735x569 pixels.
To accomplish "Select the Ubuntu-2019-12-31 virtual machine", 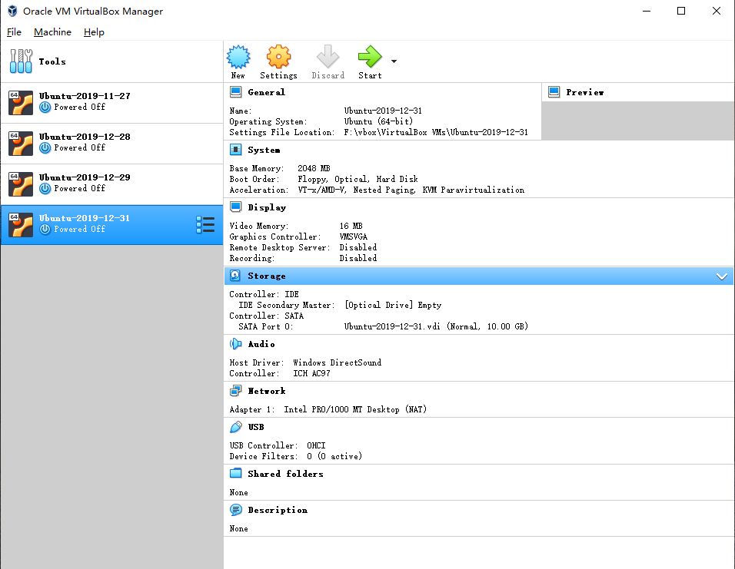I will click(111, 225).
